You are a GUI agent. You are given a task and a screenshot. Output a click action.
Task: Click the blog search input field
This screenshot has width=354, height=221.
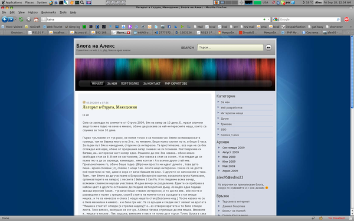(x=230, y=48)
